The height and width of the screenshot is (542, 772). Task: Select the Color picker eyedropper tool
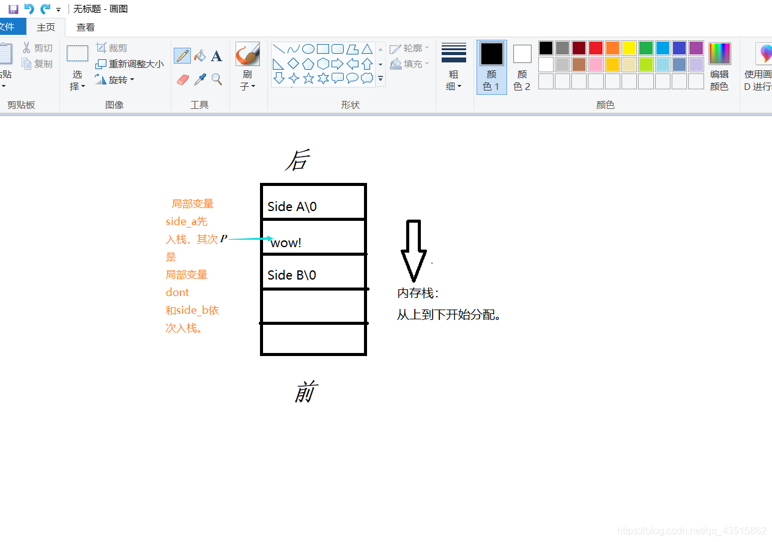(x=199, y=80)
